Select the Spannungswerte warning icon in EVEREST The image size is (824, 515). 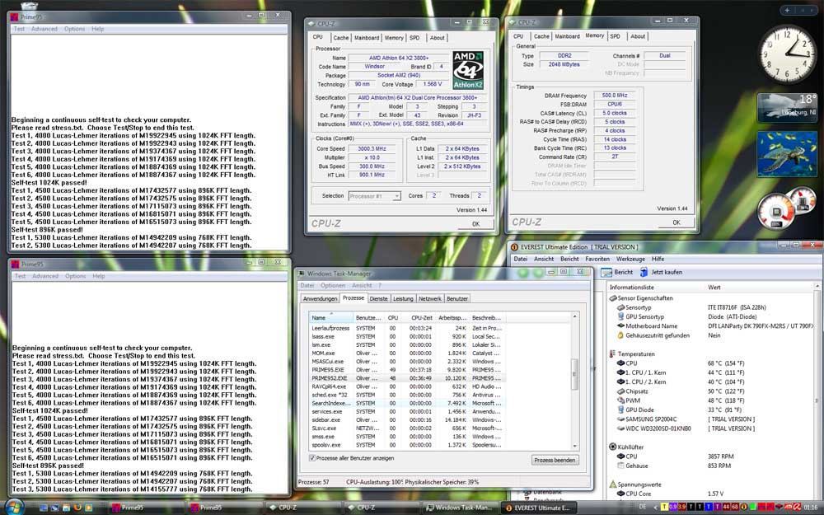pos(612,484)
